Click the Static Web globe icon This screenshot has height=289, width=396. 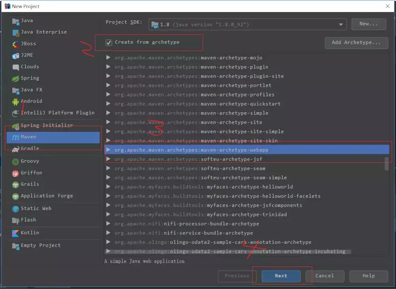[16, 209]
